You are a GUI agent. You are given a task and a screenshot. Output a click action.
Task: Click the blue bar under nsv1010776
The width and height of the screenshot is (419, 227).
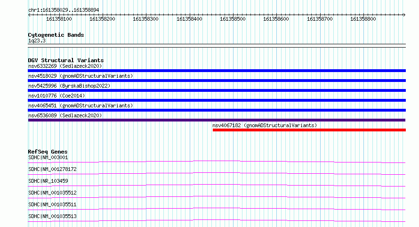pyautogui.click(x=217, y=100)
